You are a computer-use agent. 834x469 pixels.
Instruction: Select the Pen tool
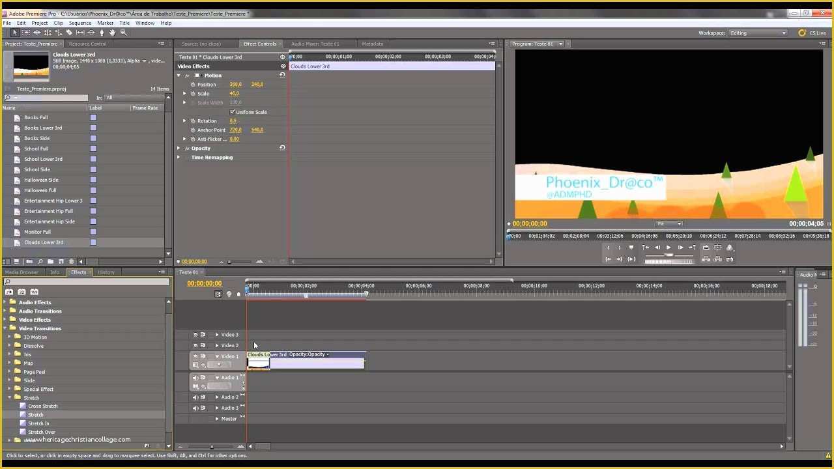(x=102, y=33)
